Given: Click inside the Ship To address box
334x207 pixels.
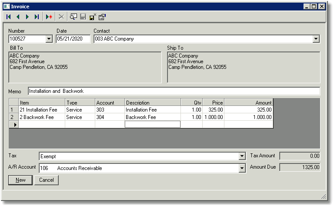Looking at the screenshot, I should 244,67.
